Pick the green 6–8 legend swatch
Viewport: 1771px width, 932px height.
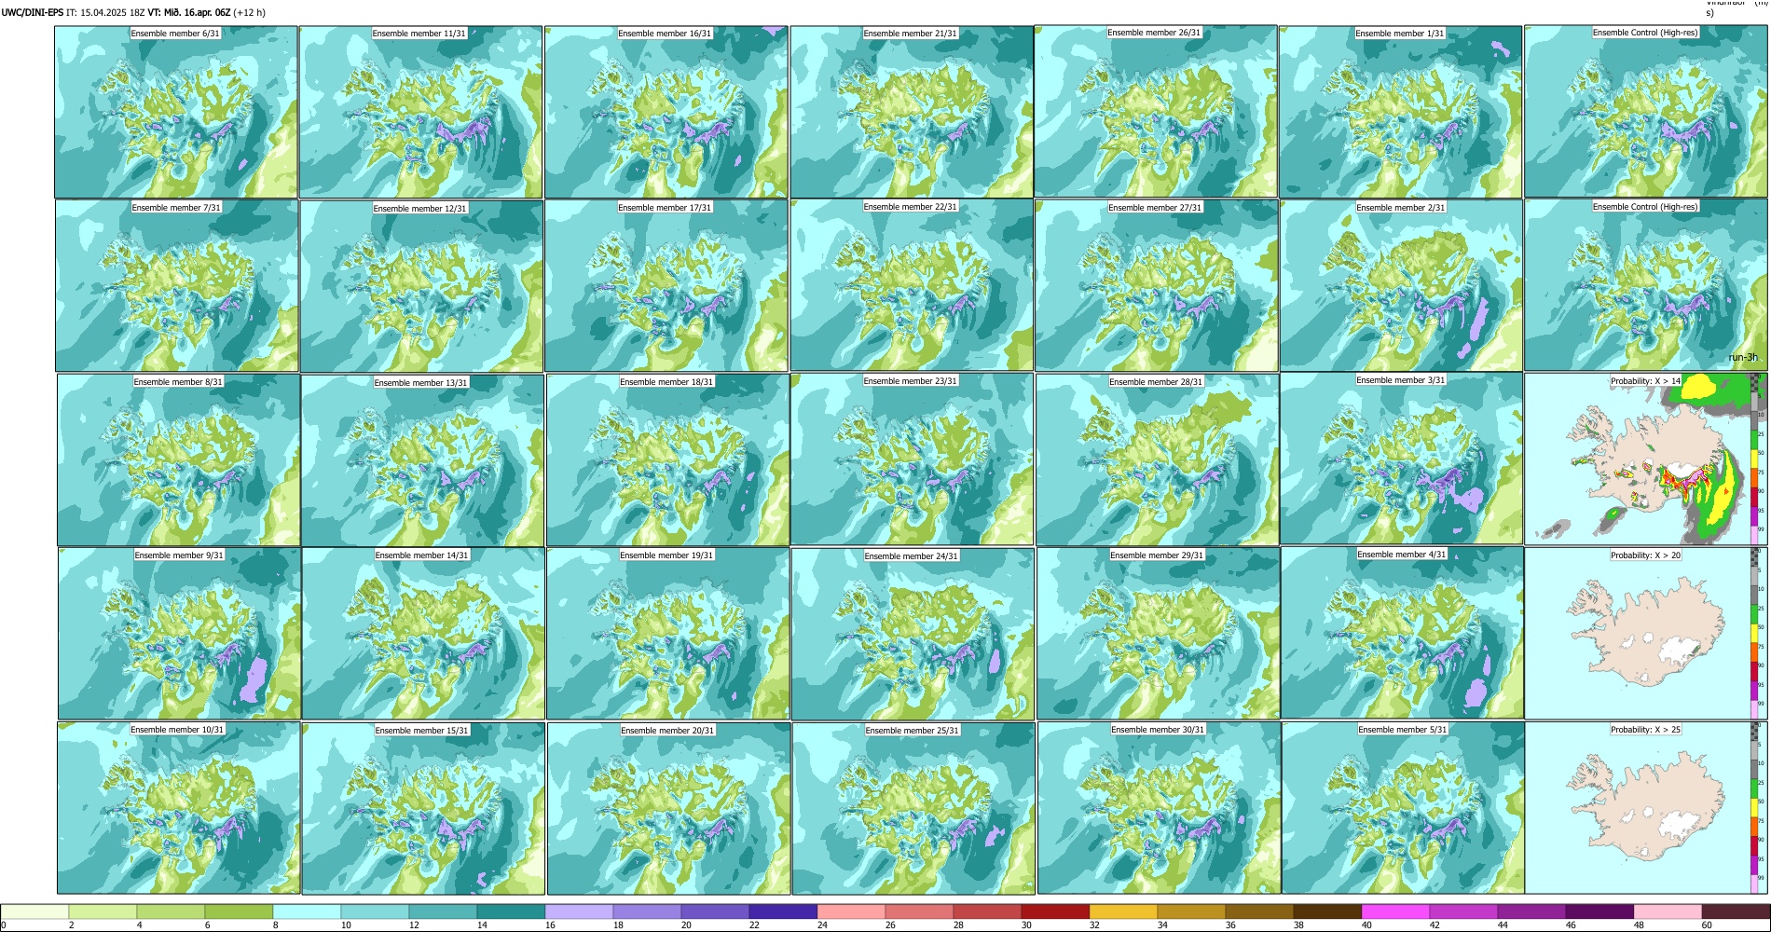point(239,911)
